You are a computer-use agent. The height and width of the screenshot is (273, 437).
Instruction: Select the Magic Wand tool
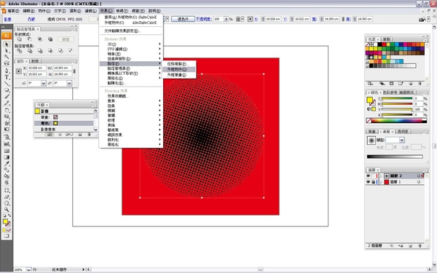click(7, 57)
